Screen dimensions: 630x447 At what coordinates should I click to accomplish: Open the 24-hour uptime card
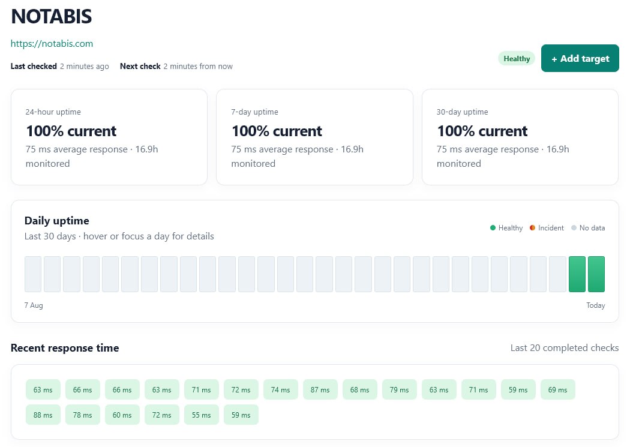coord(109,137)
